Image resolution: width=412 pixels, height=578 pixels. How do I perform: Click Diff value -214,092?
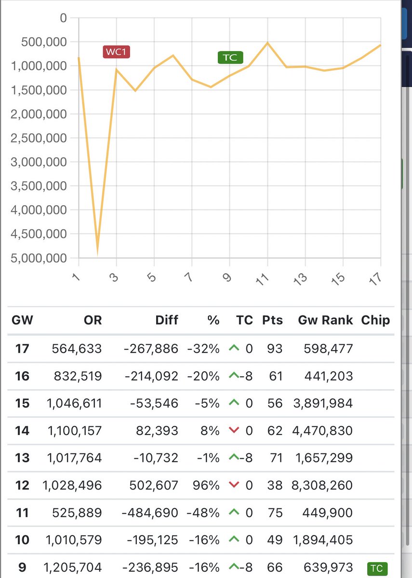pyautogui.click(x=150, y=376)
